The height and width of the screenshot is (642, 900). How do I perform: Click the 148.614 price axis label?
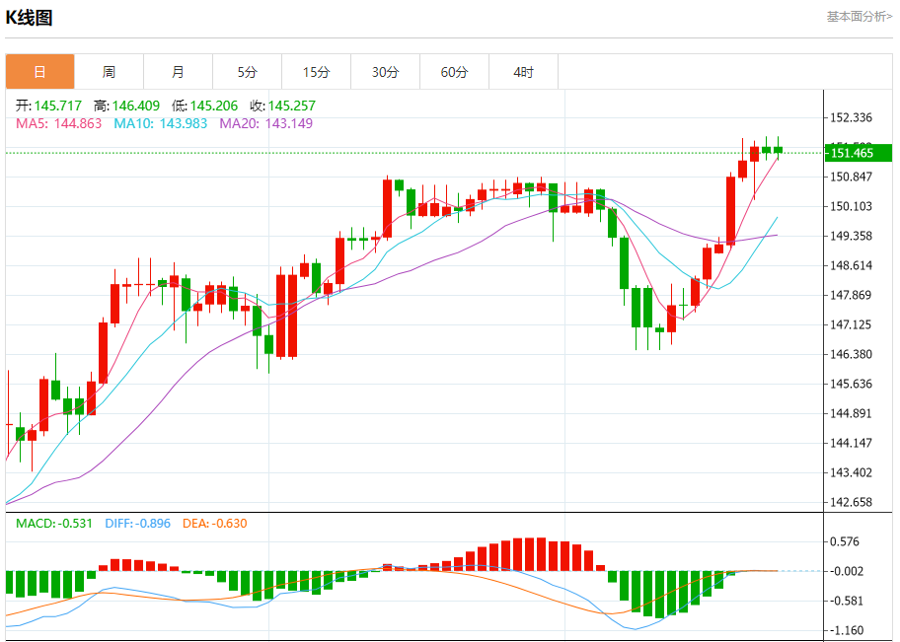[x=852, y=265]
